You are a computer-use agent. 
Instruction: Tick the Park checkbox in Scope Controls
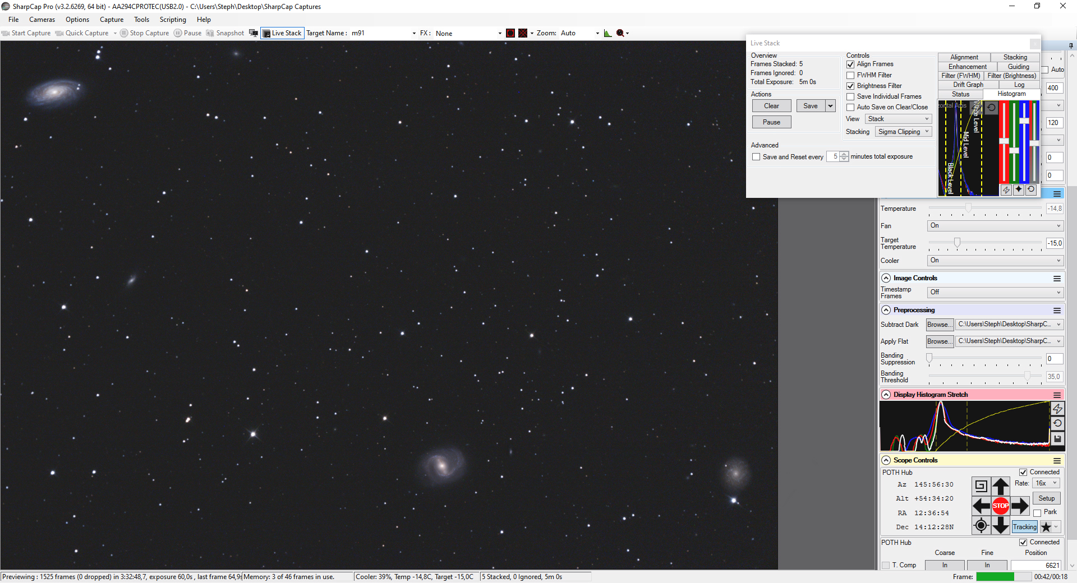pos(1037,512)
